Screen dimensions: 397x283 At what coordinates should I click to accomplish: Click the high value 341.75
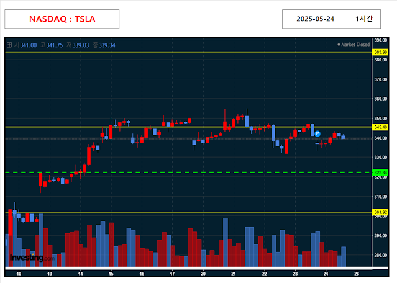[x=55, y=45]
